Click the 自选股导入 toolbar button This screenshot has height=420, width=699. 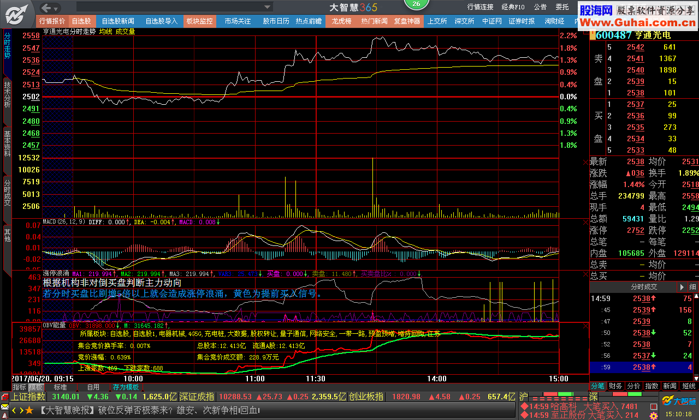(161, 21)
